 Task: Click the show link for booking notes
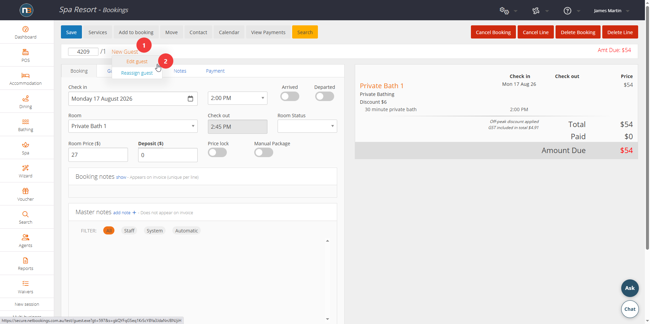pyautogui.click(x=121, y=177)
